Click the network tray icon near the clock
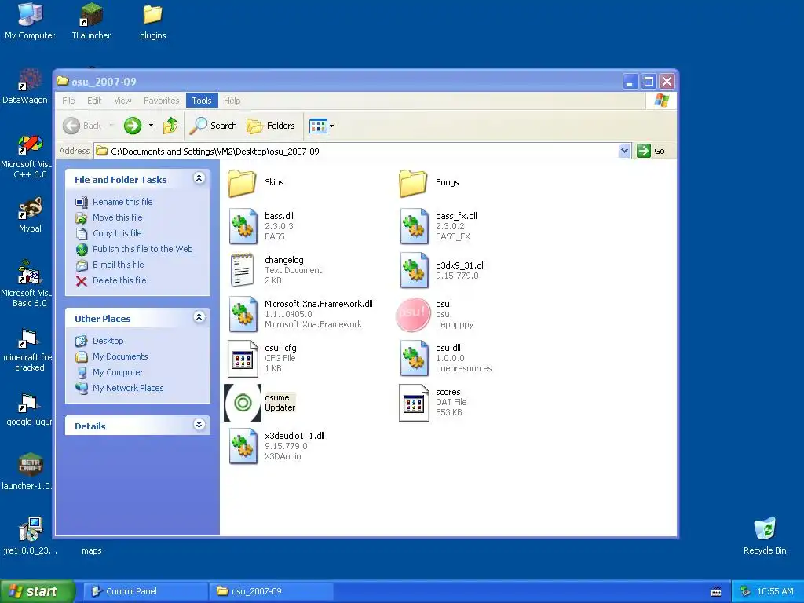 pyautogui.click(x=746, y=592)
